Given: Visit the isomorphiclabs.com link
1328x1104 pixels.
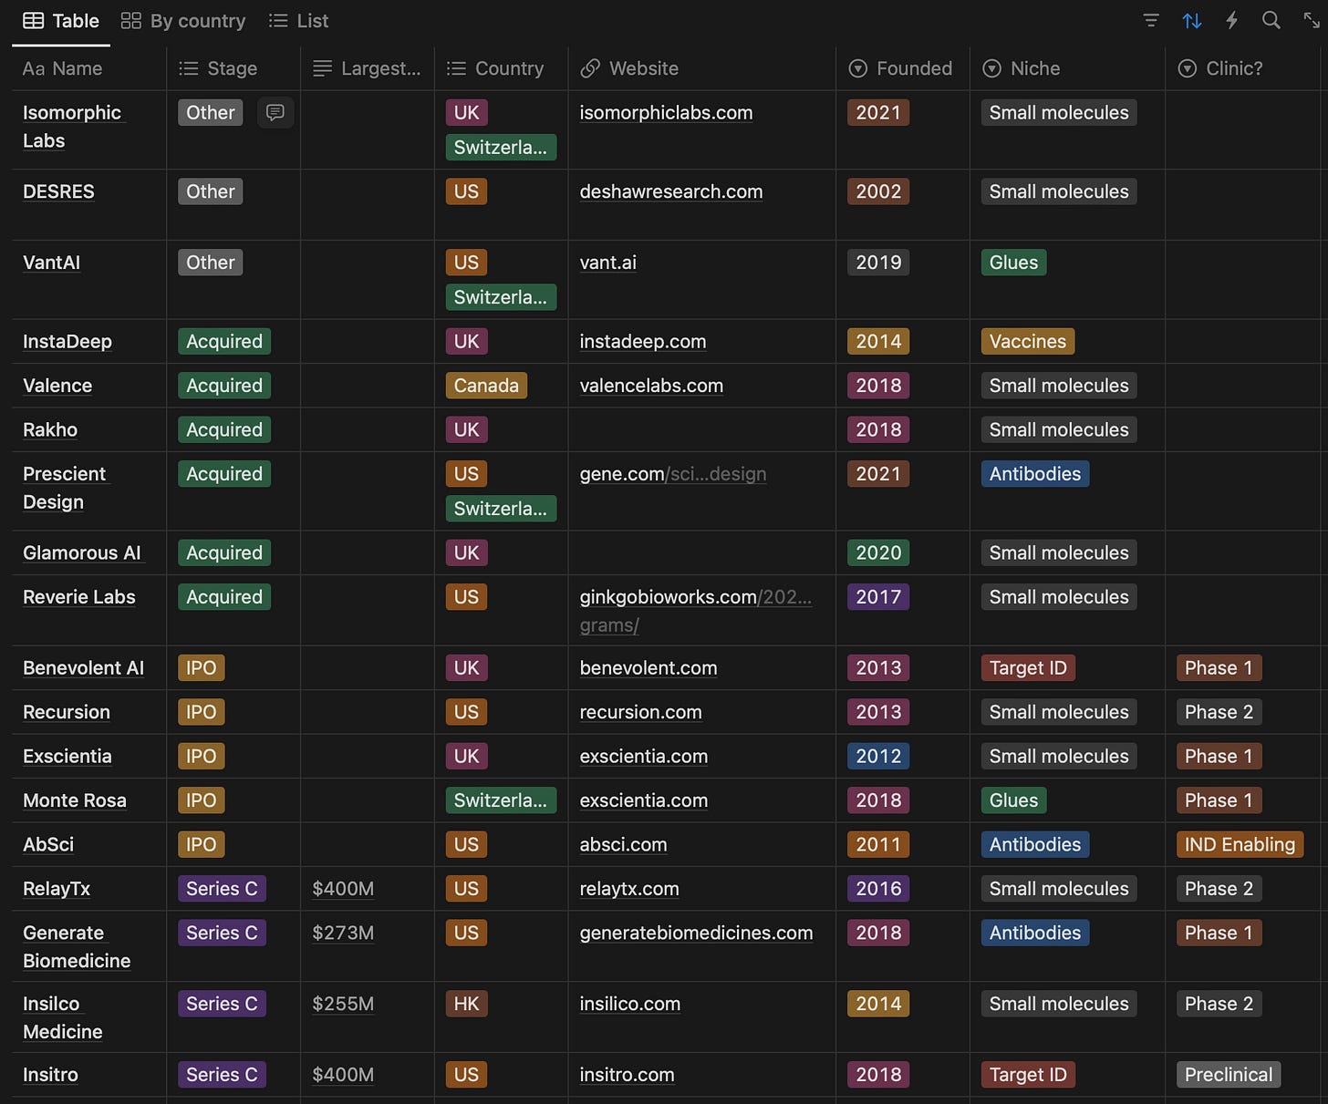Looking at the screenshot, I should 666,112.
